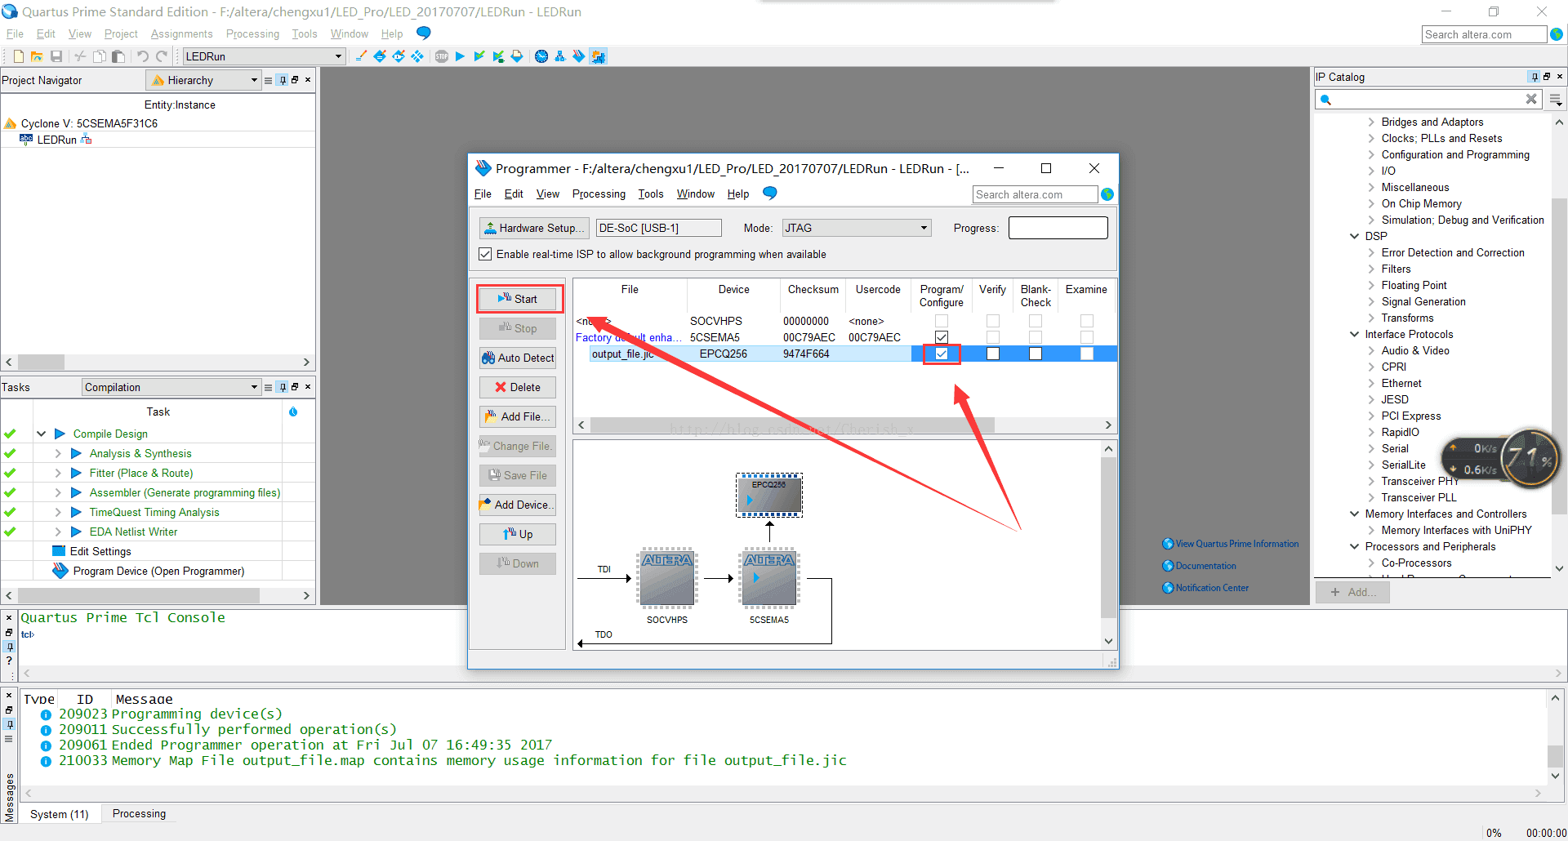Click the Hardware Setup button
The width and height of the screenshot is (1568, 841).
tap(534, 228)
